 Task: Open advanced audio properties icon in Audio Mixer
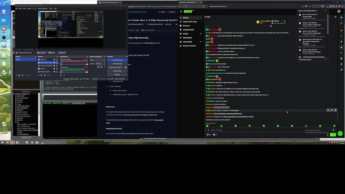(61, 75)
